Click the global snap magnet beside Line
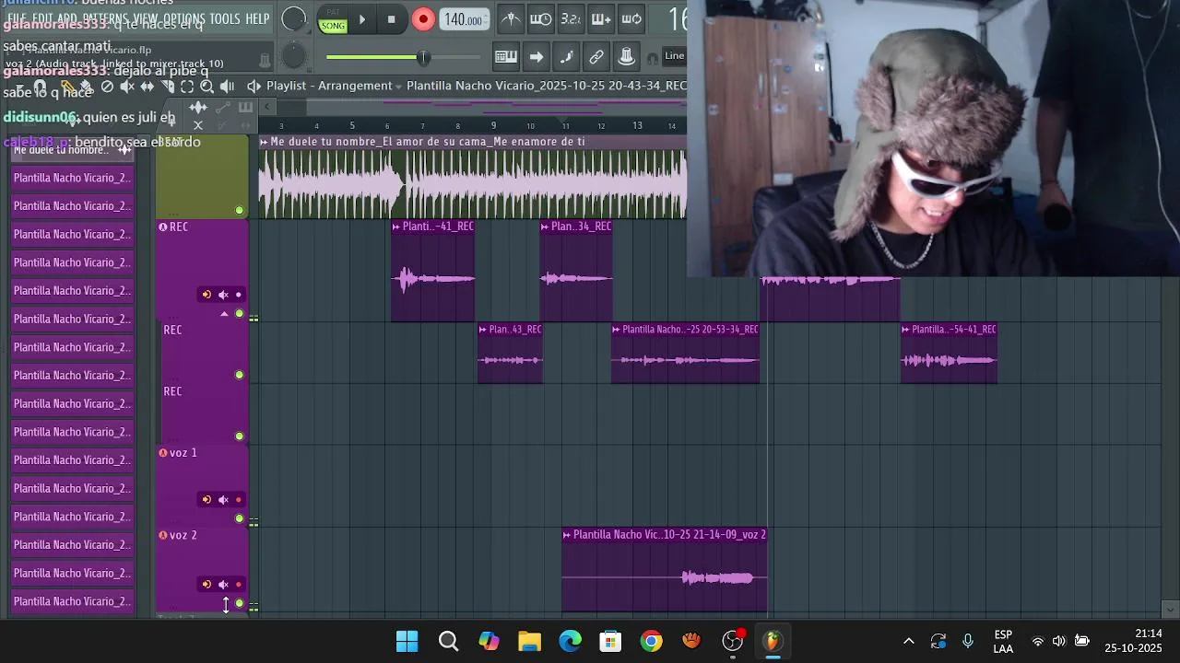The height and width of the screenshot is (663, 1180). (x=654, y=56)
